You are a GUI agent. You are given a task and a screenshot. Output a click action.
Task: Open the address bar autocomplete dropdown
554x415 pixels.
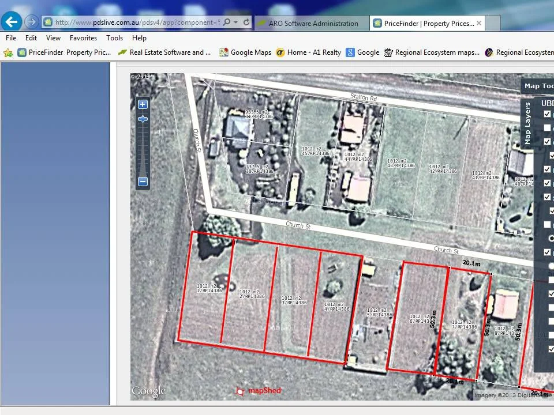pyautogui.click(x=235, y=22)
